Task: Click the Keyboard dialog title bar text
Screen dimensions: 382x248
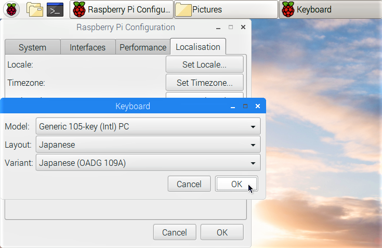Action: tap(133, 106)
